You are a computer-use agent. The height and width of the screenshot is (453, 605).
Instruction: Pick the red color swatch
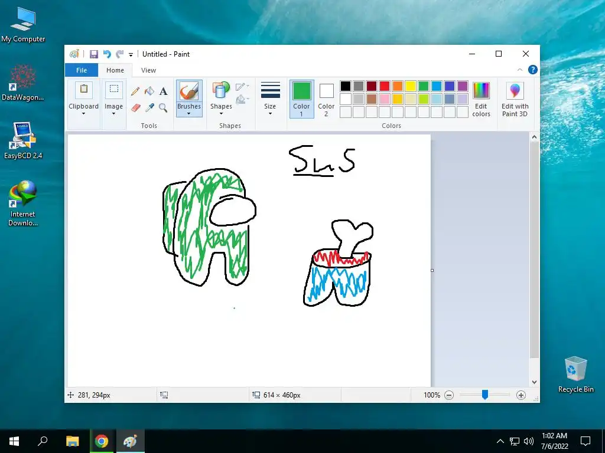point(385,86)
